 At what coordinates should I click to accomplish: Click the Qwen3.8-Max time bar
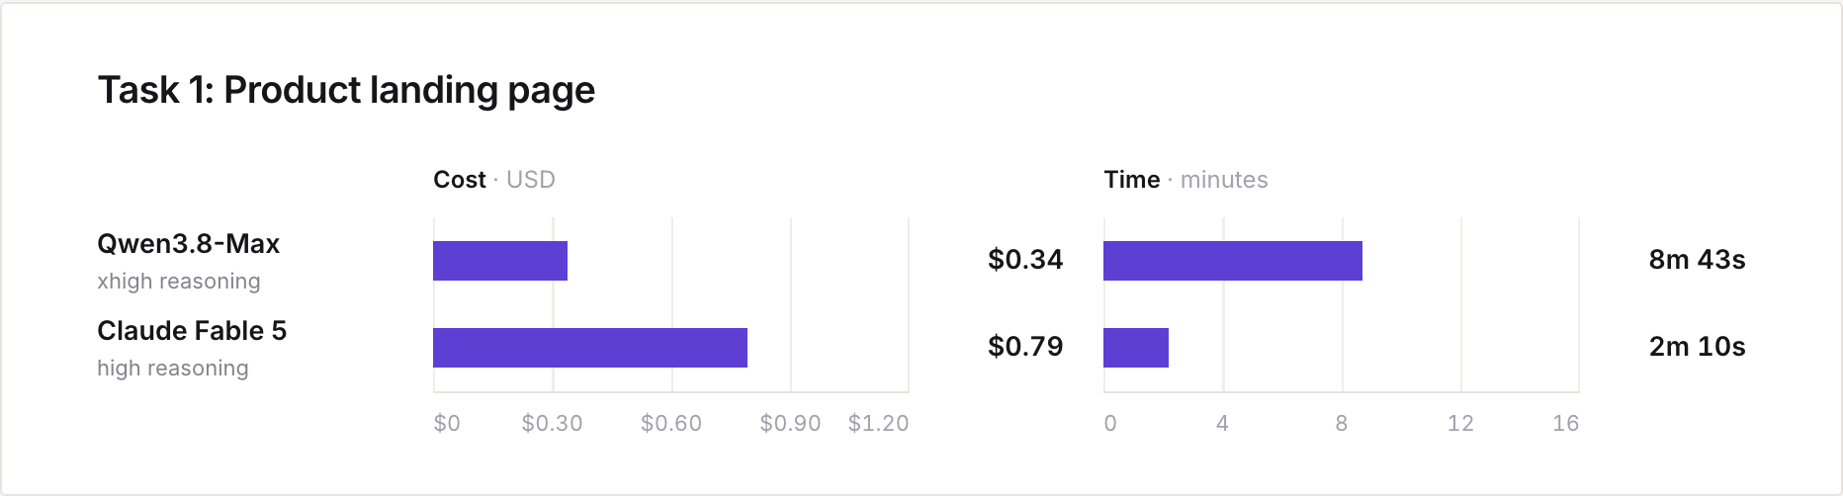(1233, 261)
